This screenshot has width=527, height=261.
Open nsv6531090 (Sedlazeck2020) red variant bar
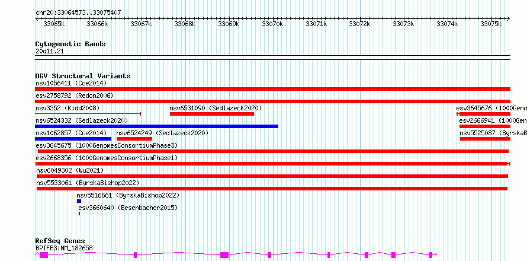[212, 114]
